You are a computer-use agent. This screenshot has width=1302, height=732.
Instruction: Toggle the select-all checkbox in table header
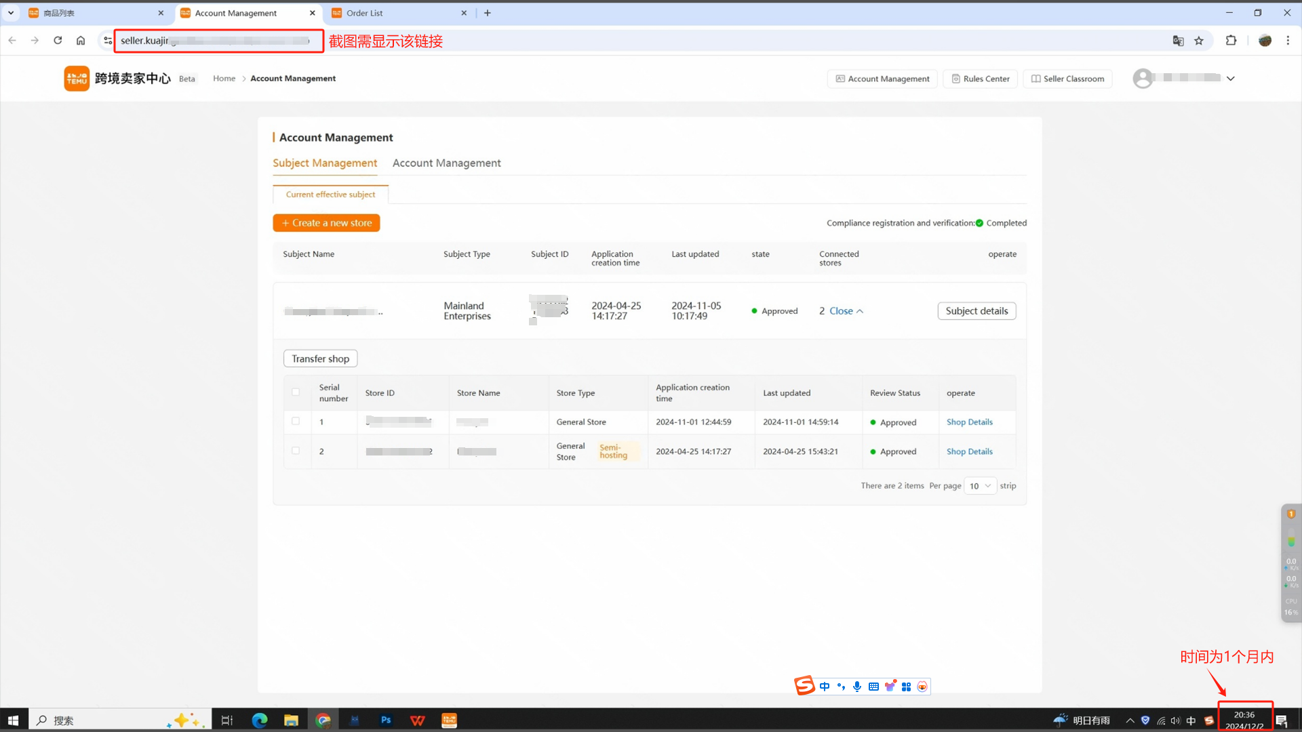tap(296, 392)
